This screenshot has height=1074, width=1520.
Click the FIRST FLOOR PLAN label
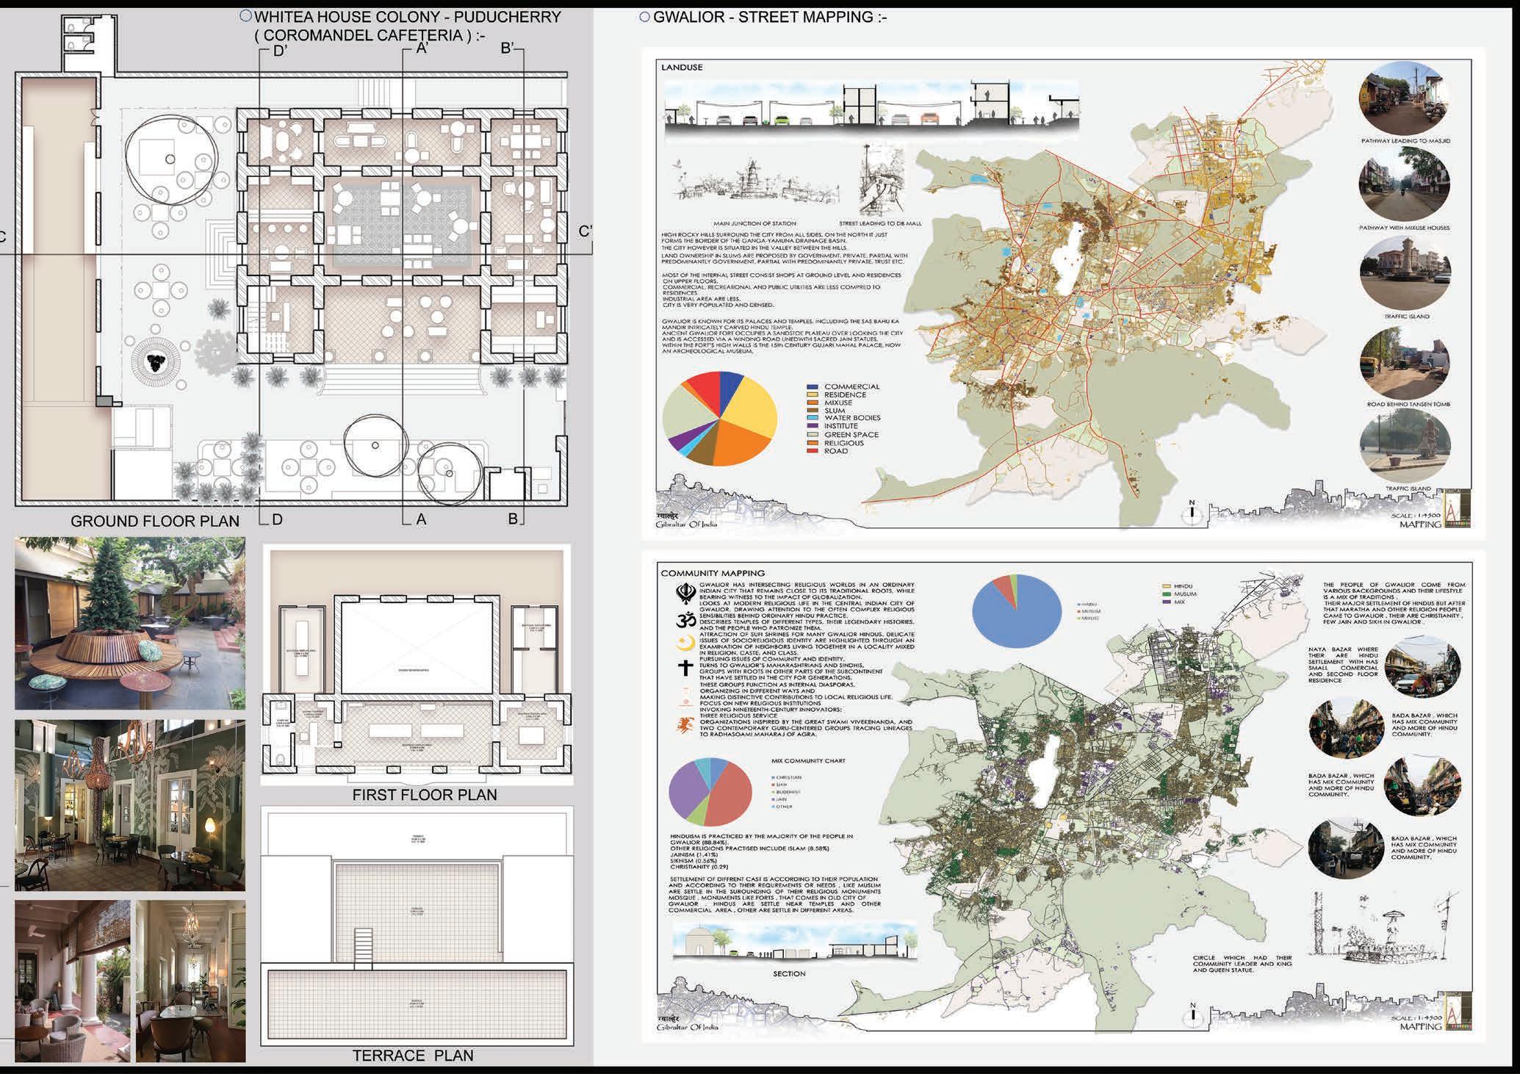click(x=424, y=795)
